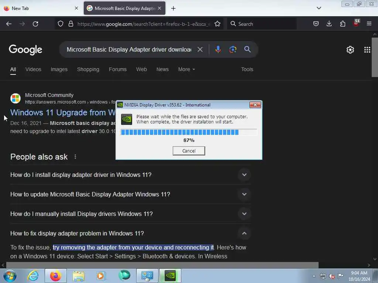Open a new browser tab with plus icon
The height and width of the screenshot is (283, 378).
(173, 8)
